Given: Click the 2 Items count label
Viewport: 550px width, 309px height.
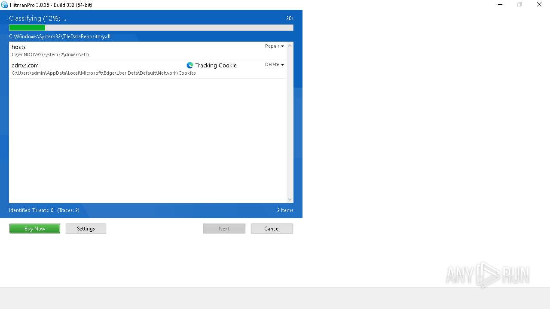Looking at the screenshot, I should point(285,210).
